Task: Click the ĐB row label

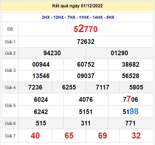Action: pyautogui.click(x=10, y=29)
